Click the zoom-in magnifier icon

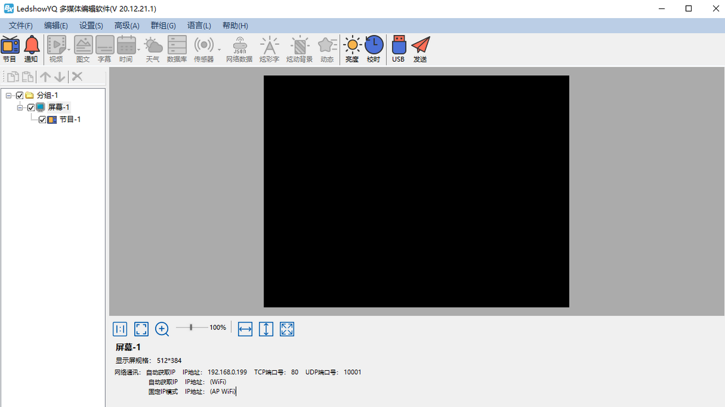coord(162,329)
